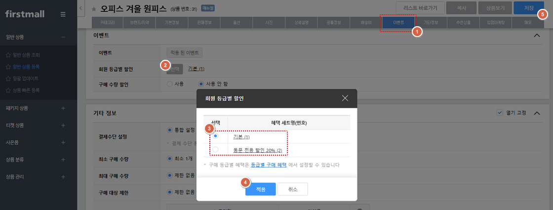Screen dimensions: 553x210
Task: Click the 적용 된 이벤트 button
Action: tap(185, 52)
